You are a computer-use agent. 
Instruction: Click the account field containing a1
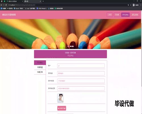pyautogui.click(x=81, y=66)
